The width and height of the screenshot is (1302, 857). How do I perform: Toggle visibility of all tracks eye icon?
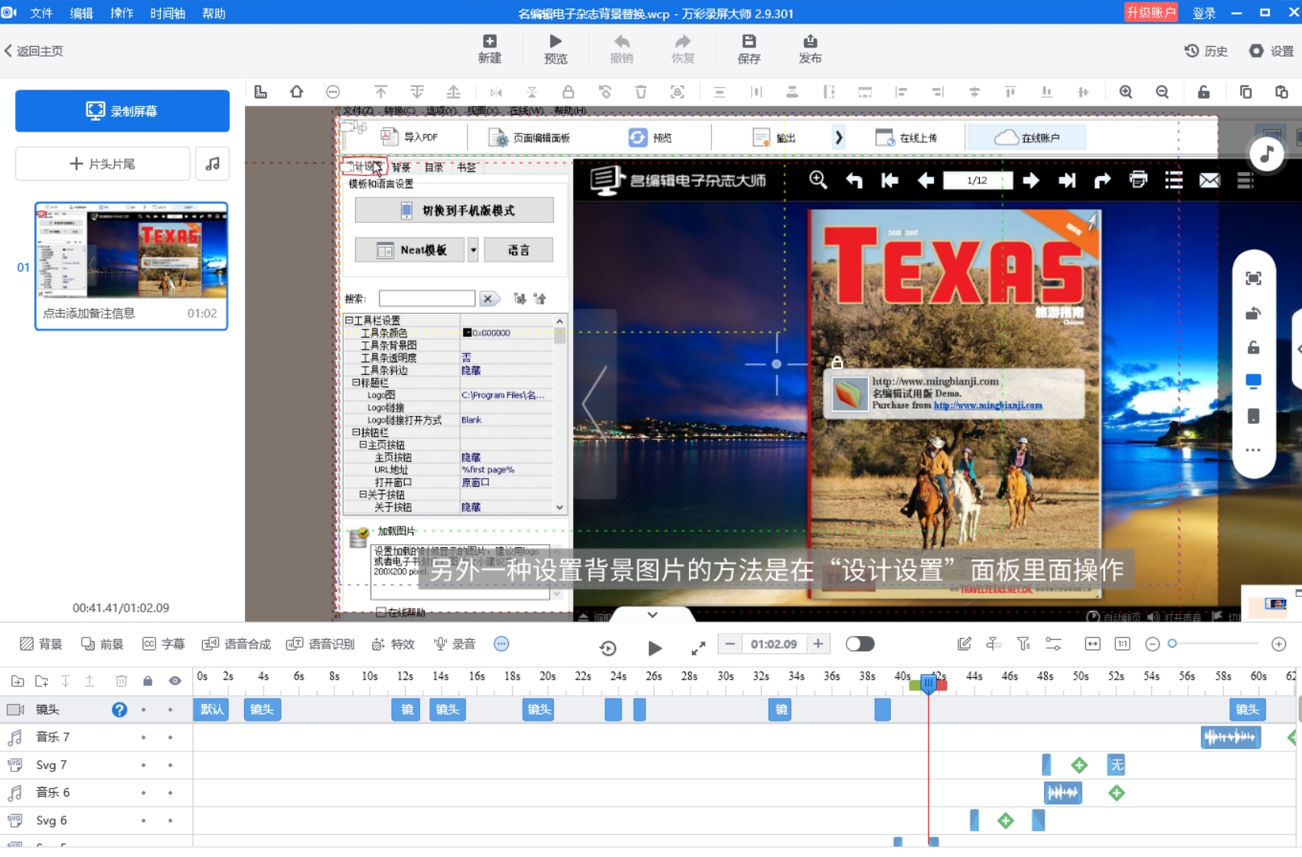coord(175,681)
